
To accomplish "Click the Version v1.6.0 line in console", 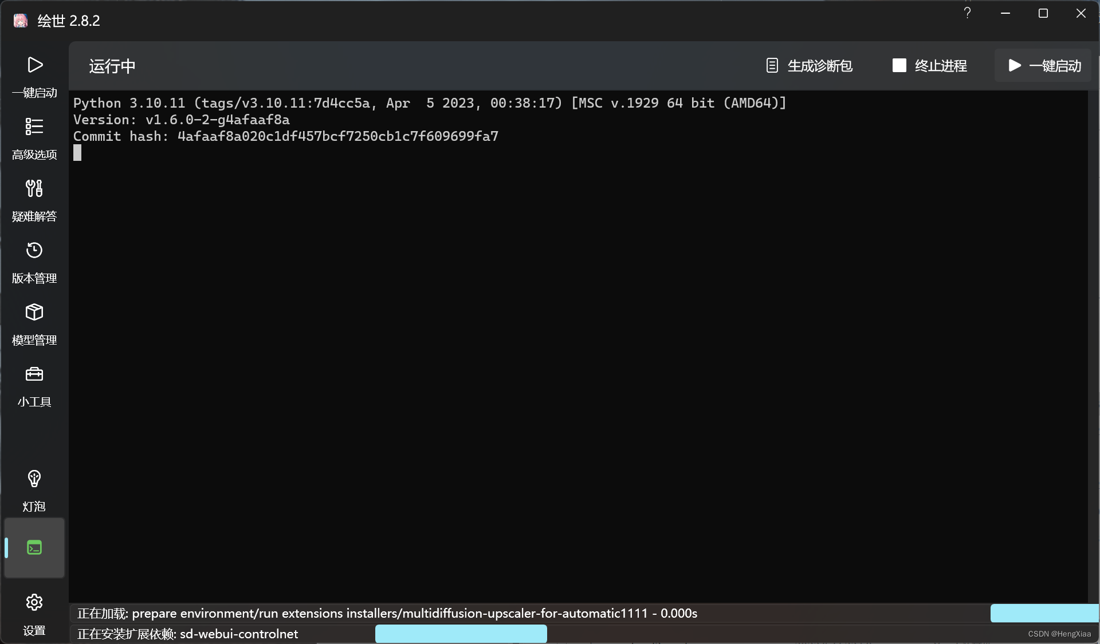I will tap(182, 120).
